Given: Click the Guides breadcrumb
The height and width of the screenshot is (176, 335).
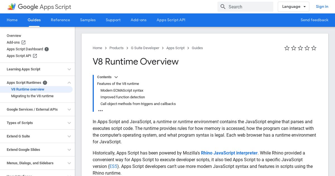Looking at the screenshot, I should point(197,48).
